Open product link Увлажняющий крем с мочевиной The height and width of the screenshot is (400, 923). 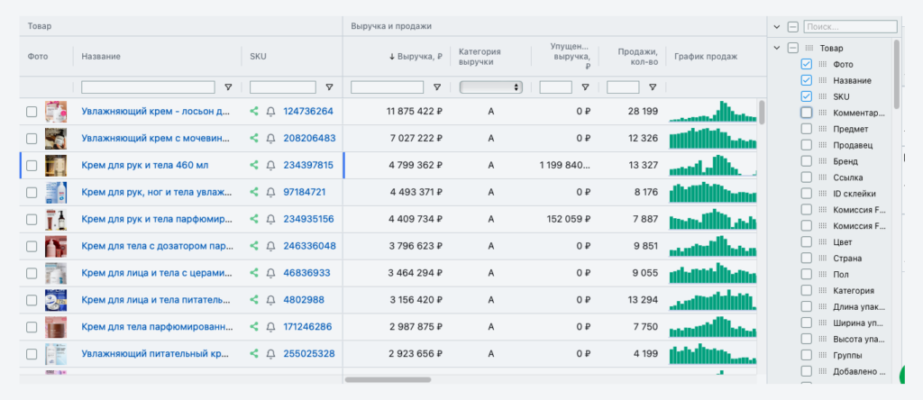click(156, 139)
